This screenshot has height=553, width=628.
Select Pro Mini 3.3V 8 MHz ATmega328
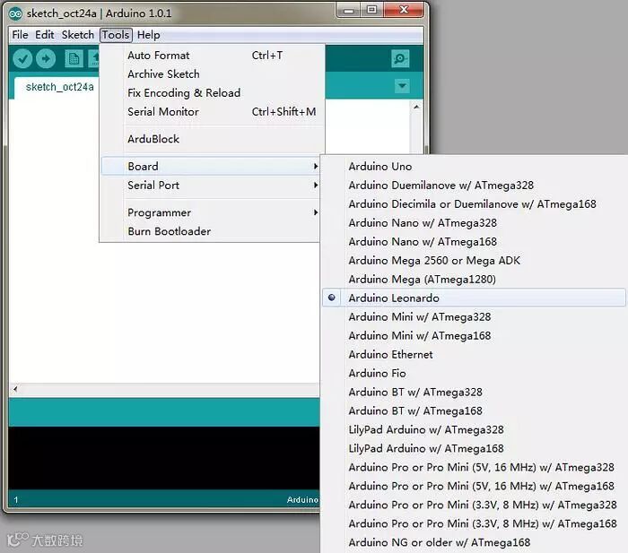(474, 505)
